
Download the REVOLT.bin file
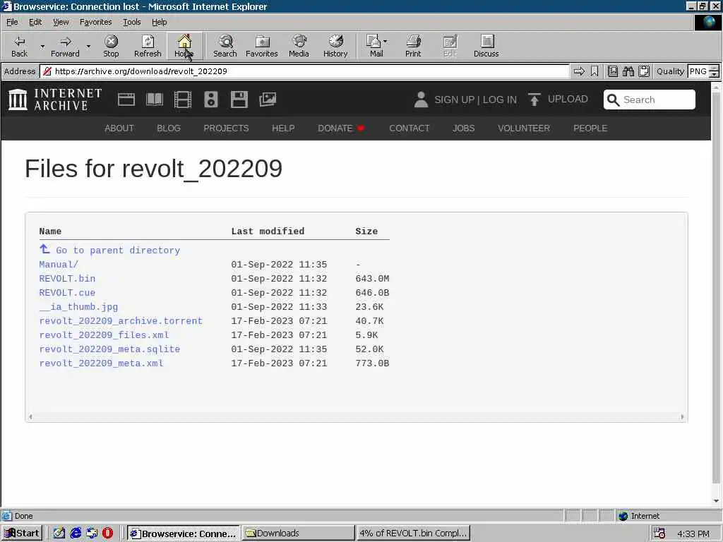tap(67, 278)
